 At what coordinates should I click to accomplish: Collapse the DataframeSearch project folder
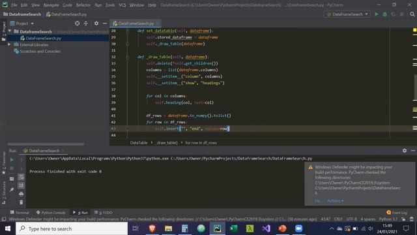tap(10, 31)
